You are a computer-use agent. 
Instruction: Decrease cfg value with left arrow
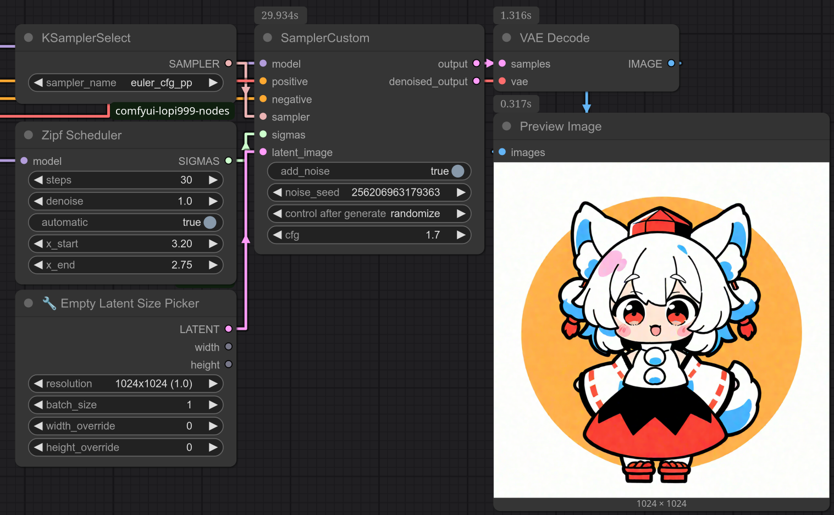278,235
